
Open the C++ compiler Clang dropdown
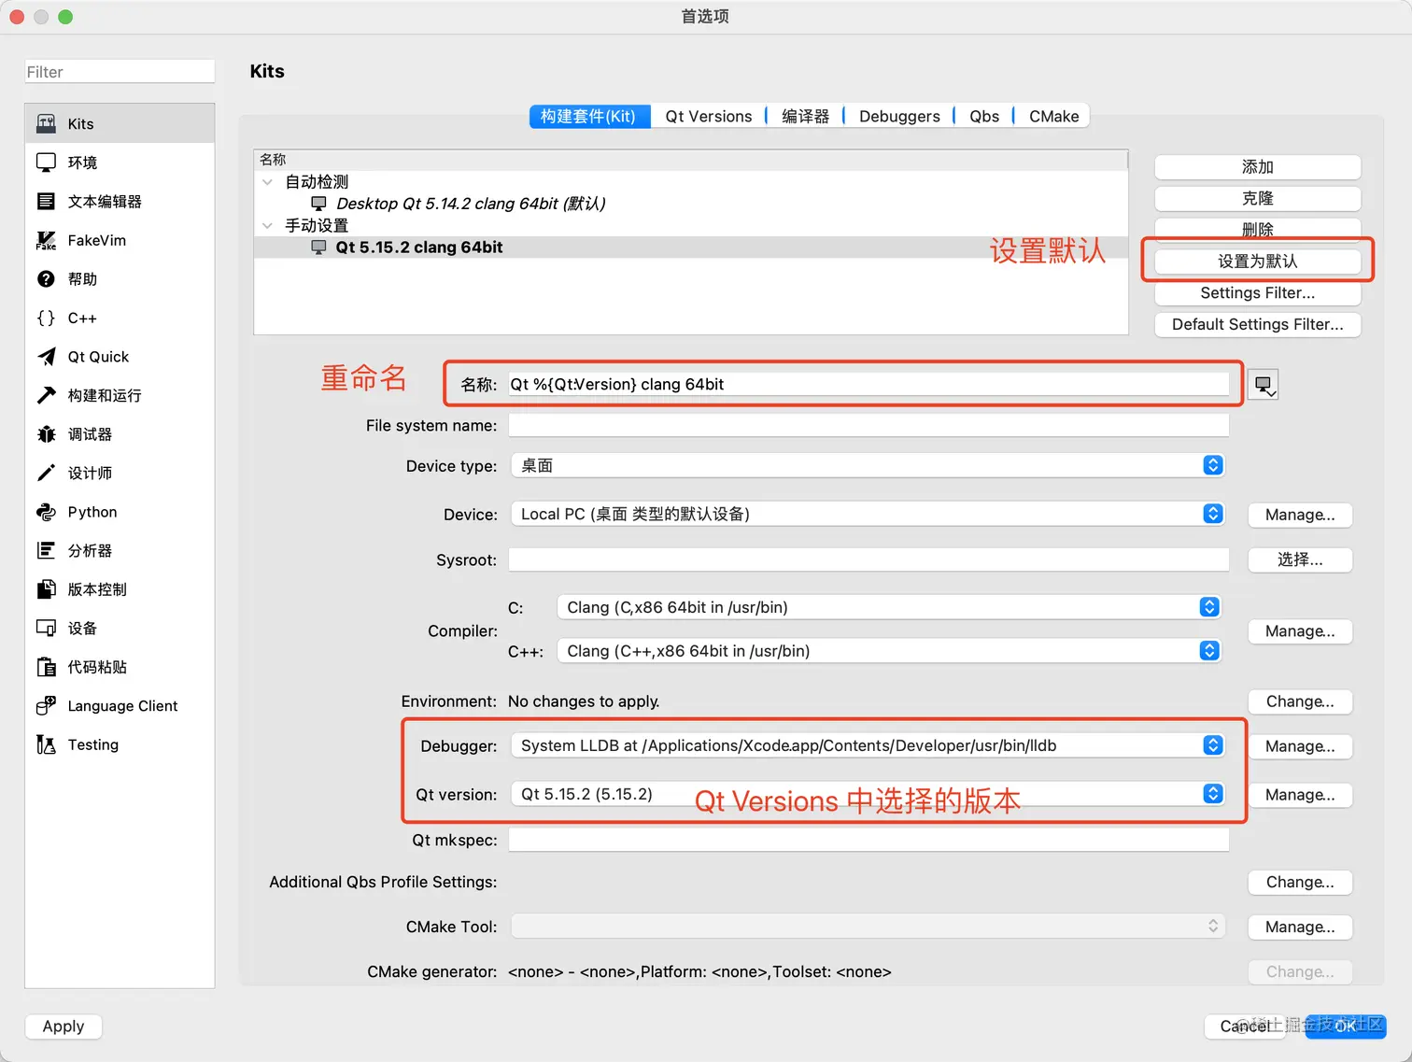point(888,651)
